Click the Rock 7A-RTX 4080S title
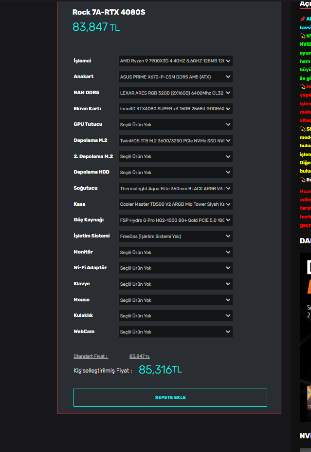 click(x=109, y=12)
